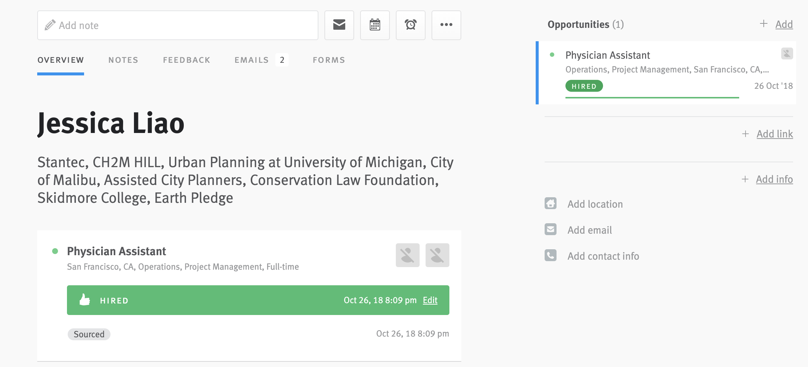The image size is (808, 367).
Task: Click the Add info hyperlink
Action: click(x=774, y=179)
